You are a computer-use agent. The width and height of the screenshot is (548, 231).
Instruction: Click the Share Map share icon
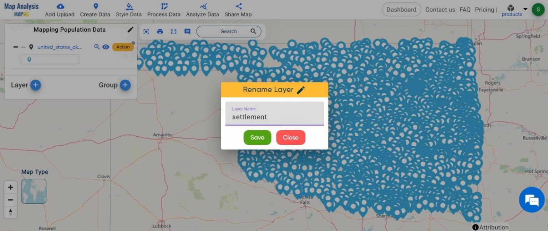(239, 6)
